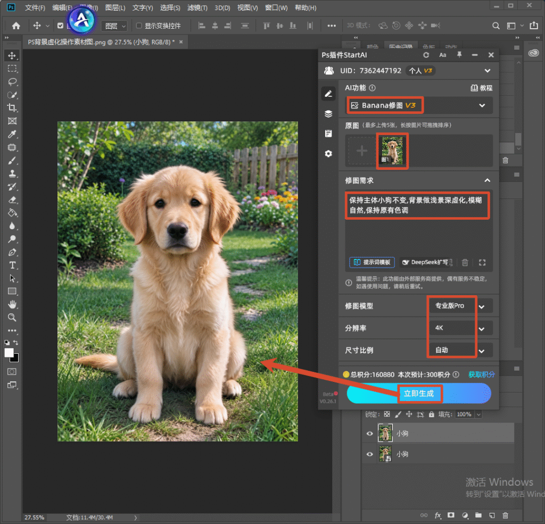The width and height of the screenshot is (545, 524).
Task: Choose the Pen tool
Action: coord(12,252)
